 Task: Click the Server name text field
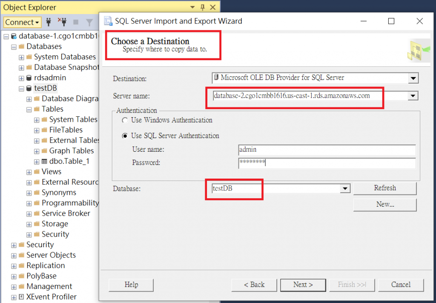310,96
